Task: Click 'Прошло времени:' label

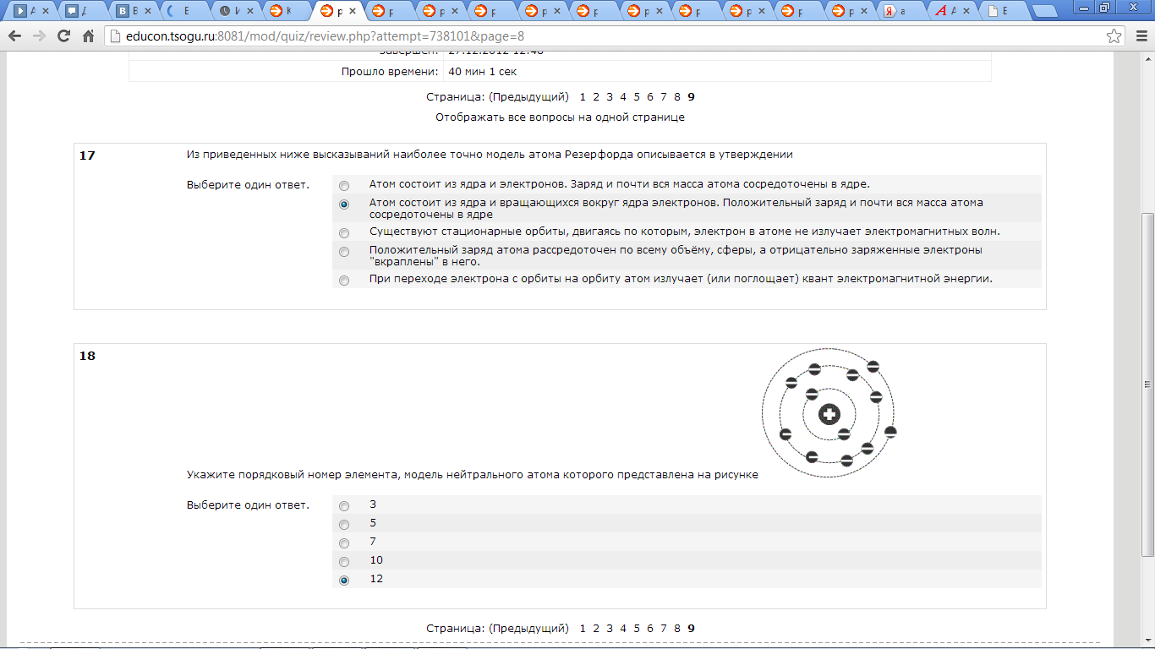Action: (390, 72)
